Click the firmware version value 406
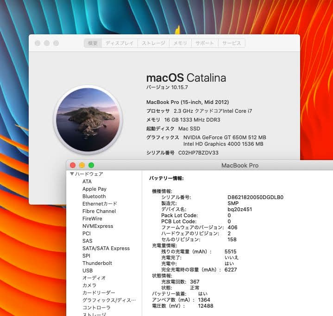This screenshot has width=333, height=316. [232, 227]
